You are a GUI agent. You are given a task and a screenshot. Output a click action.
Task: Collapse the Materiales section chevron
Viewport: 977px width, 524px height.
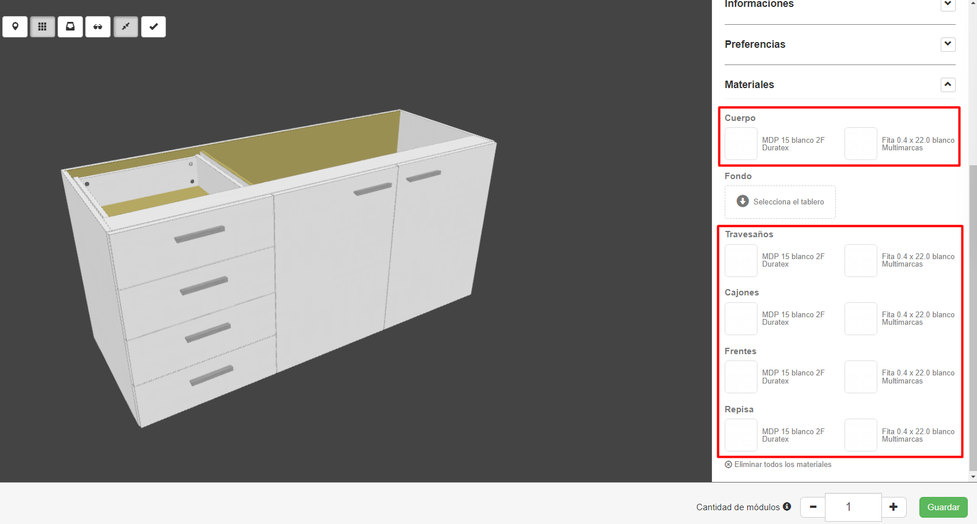(x=948, y=85)
